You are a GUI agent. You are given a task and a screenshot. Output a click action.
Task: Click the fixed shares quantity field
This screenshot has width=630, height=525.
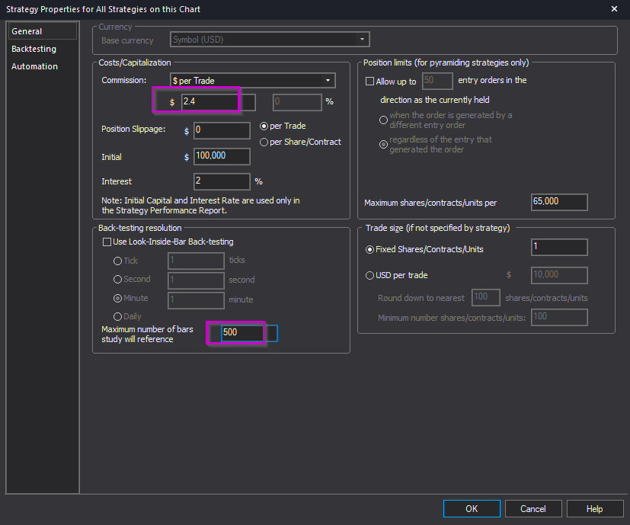(x=558, y=248)
